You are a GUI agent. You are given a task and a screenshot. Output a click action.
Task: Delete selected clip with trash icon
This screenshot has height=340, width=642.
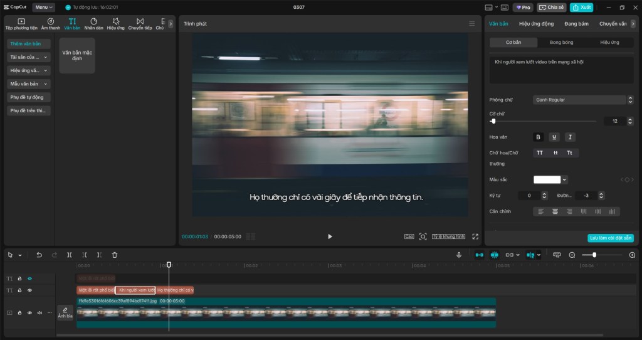point(115,255)
